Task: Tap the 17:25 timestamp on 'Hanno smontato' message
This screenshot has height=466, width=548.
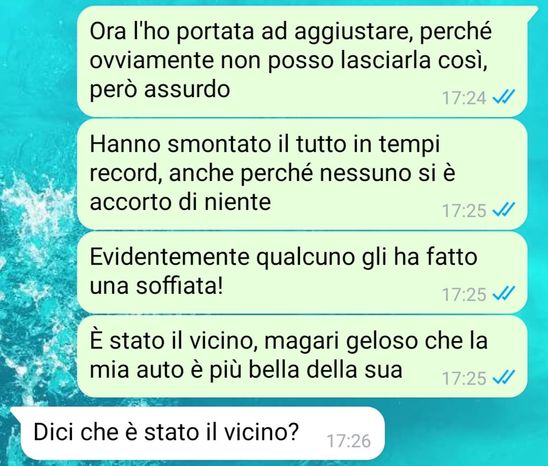Action: pos(464,210)
